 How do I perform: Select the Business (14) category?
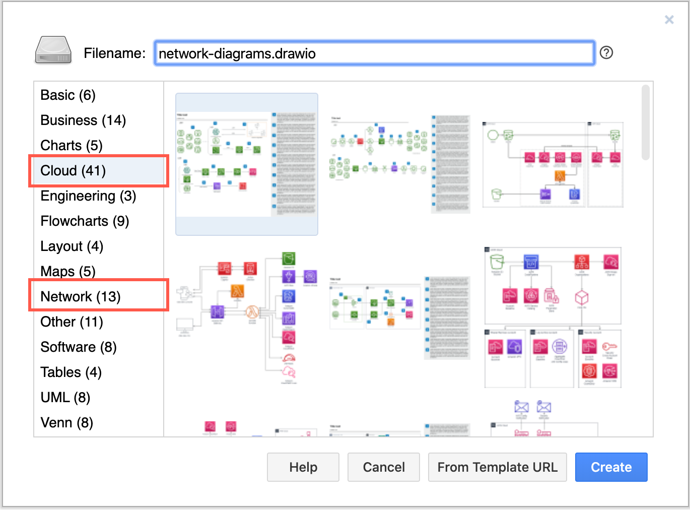click(x=83, y=120)
